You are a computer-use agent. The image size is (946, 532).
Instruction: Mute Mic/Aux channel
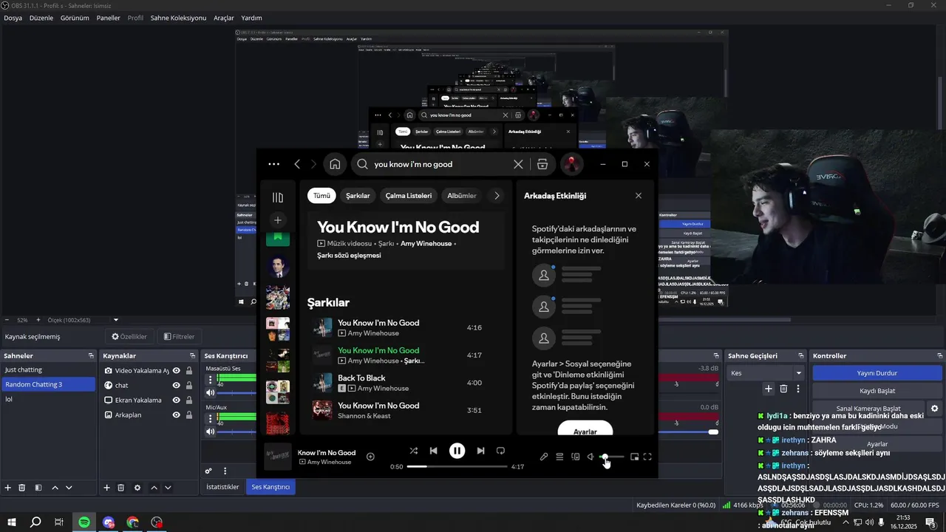(210, 432)
